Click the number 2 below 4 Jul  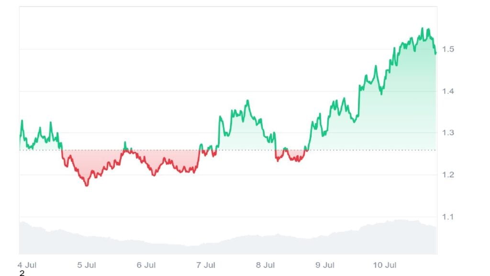pyautogui.click(x=22, y=273)
